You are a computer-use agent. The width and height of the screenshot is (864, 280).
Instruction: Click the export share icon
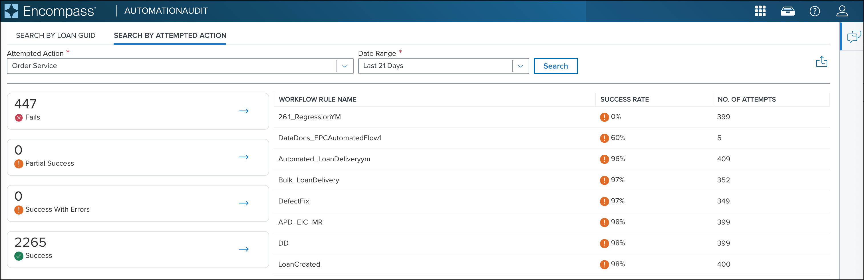coord(821,62)
